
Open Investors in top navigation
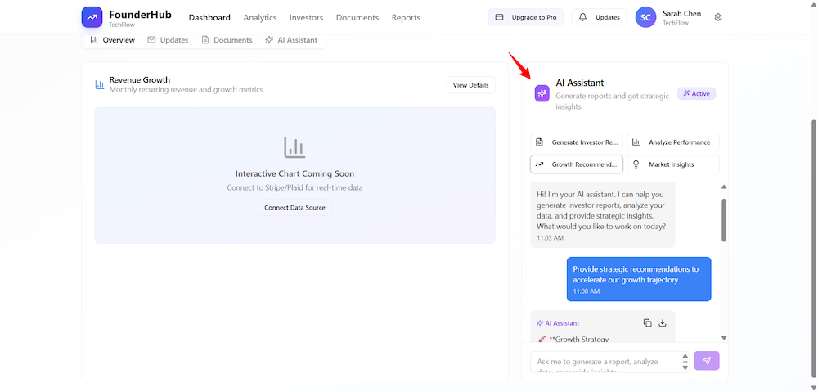point(306,18)
